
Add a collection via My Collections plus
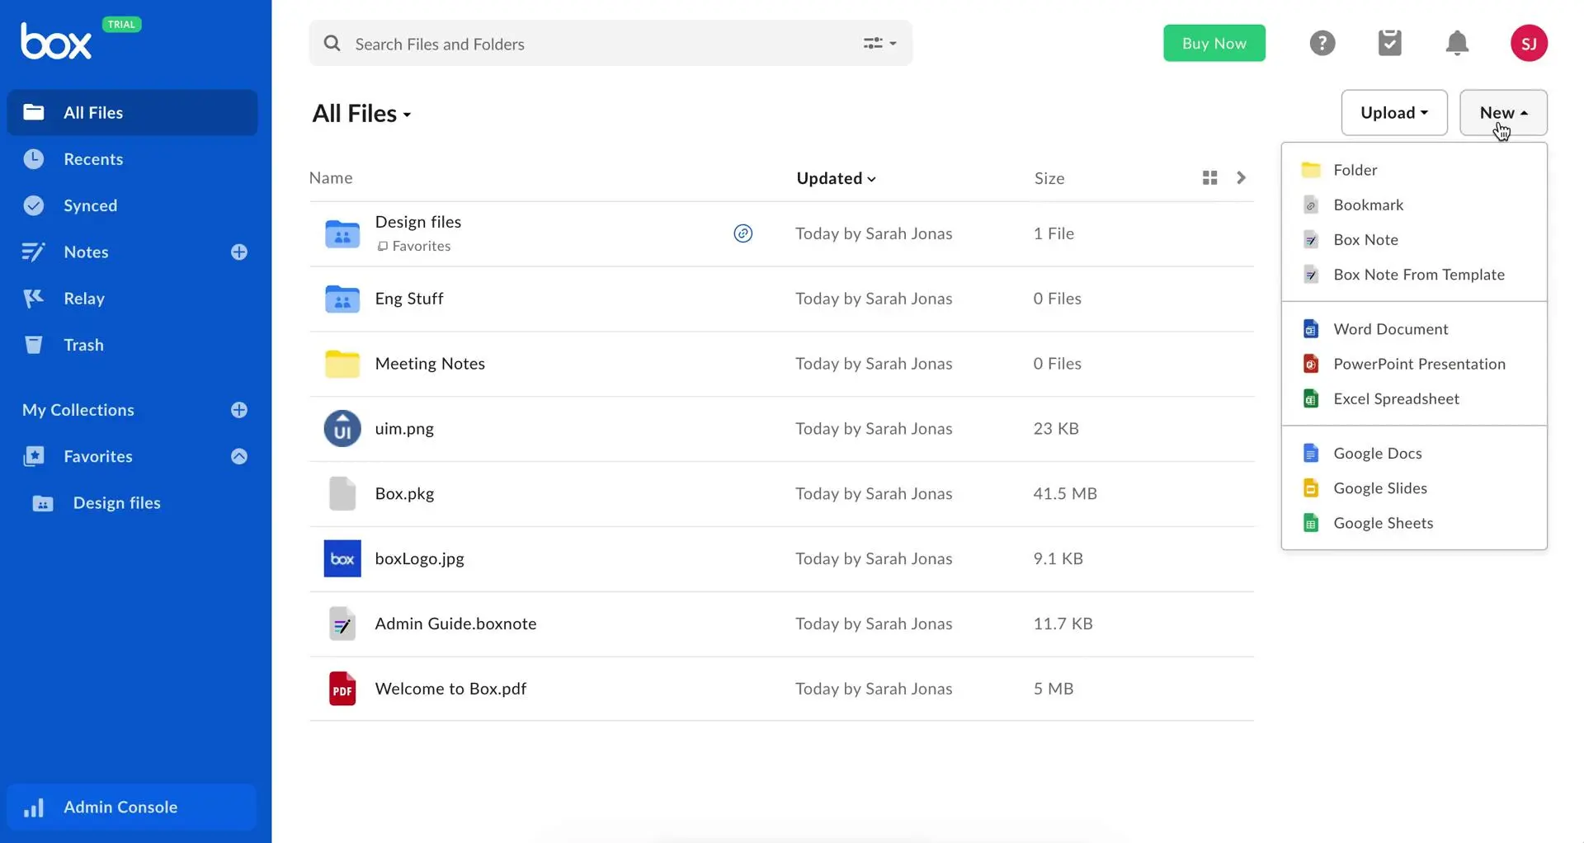[x=239, y=410]
